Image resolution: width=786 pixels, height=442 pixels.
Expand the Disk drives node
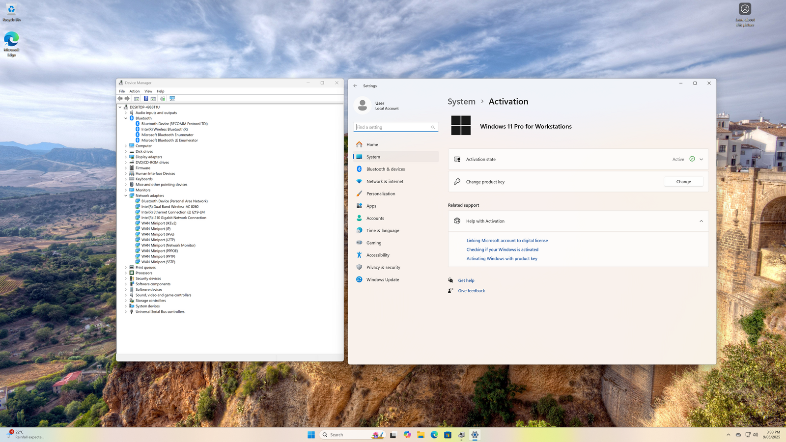pyautogui.click(x=126, y=151)
